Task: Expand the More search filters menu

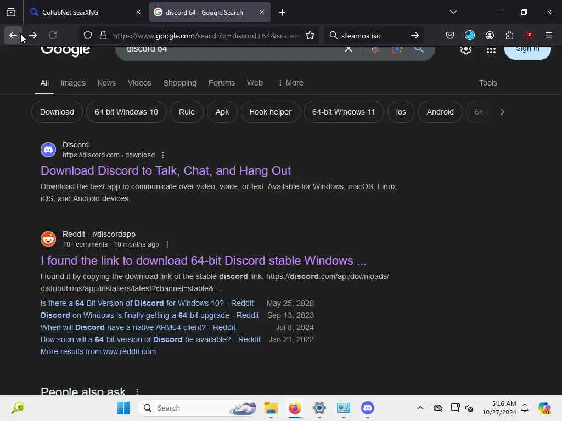Action: point(291,83)
